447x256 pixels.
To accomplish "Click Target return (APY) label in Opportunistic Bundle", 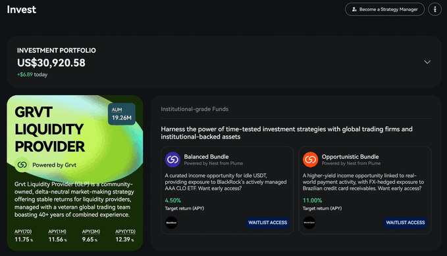I will [322, 208].
